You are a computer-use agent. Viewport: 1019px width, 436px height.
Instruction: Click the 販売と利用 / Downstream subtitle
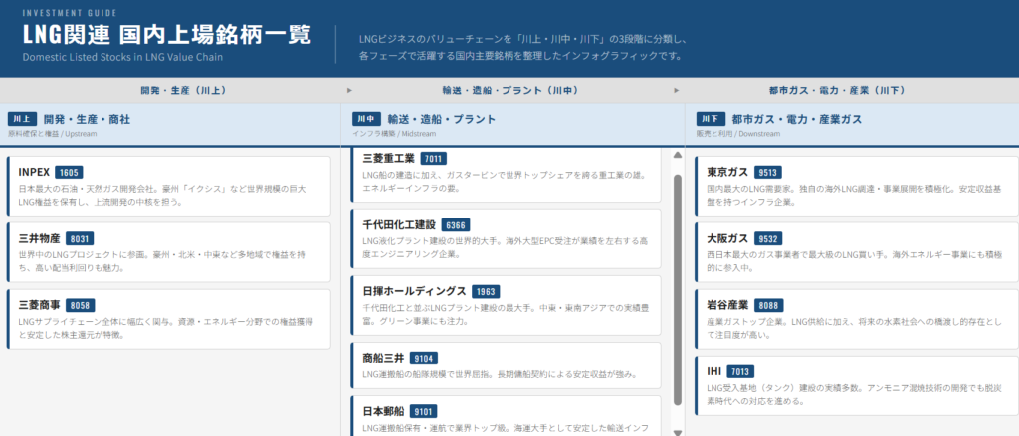[740, 134]
